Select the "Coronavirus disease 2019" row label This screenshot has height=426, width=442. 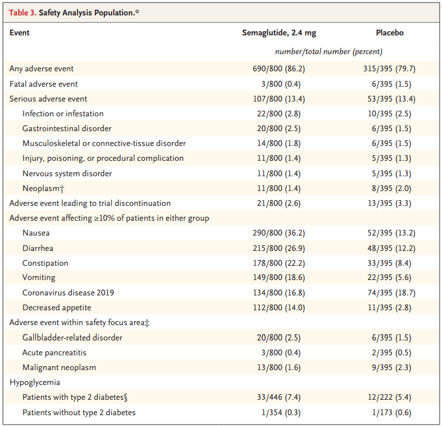68,293
